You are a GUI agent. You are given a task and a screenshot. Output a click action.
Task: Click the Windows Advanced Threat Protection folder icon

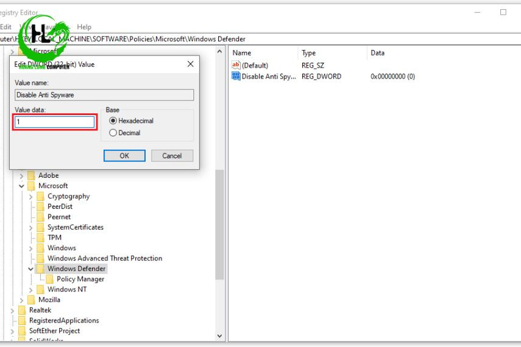coord(40,258)
